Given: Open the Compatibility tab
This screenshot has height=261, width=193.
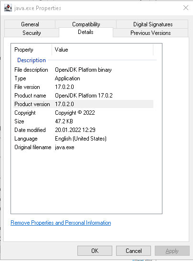Looking at the screenshot, I should [86, 24].
